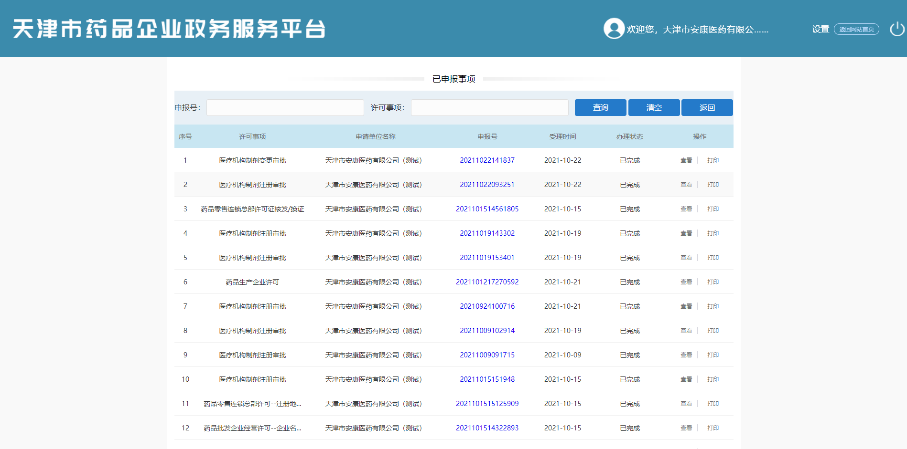Open application number 20210924100716
907x449 pixels.
[487, 306]
